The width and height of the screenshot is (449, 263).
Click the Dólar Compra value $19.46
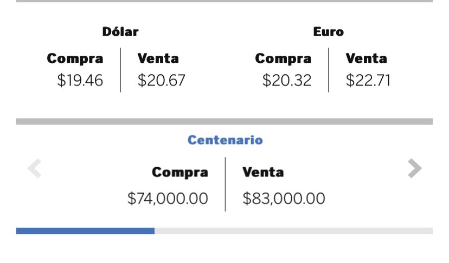(x=80, y=80)
